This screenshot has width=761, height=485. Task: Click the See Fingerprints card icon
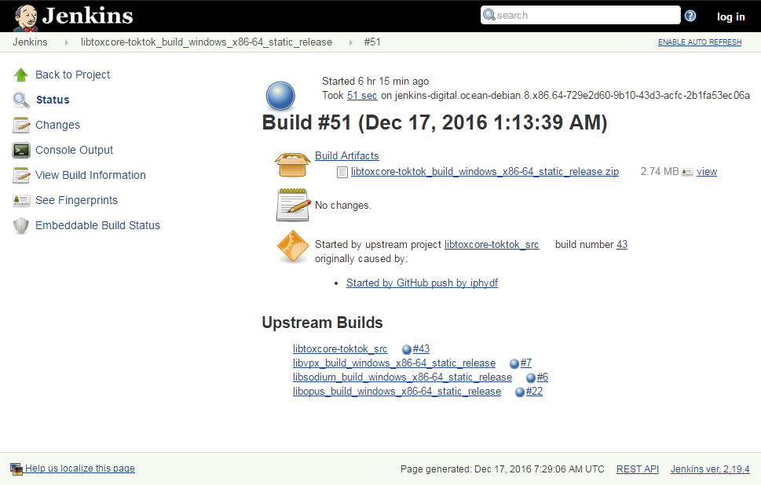pyautogui.click(x=21, y=201)
